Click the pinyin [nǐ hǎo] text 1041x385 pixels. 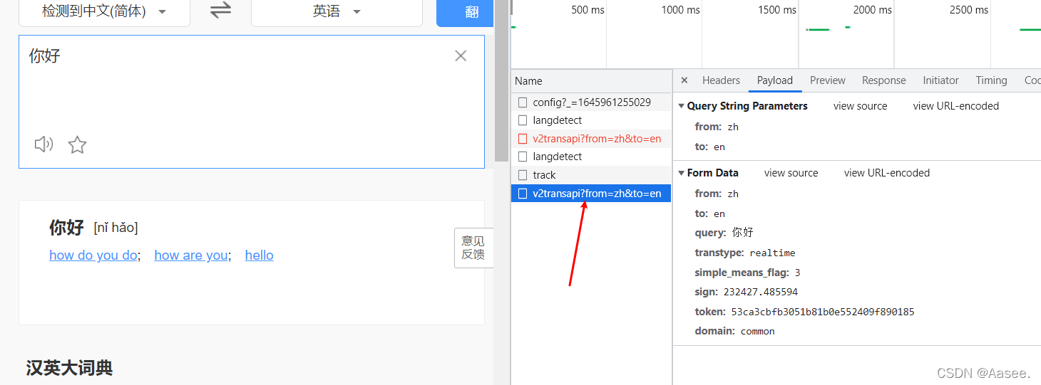tap(116, 228)
